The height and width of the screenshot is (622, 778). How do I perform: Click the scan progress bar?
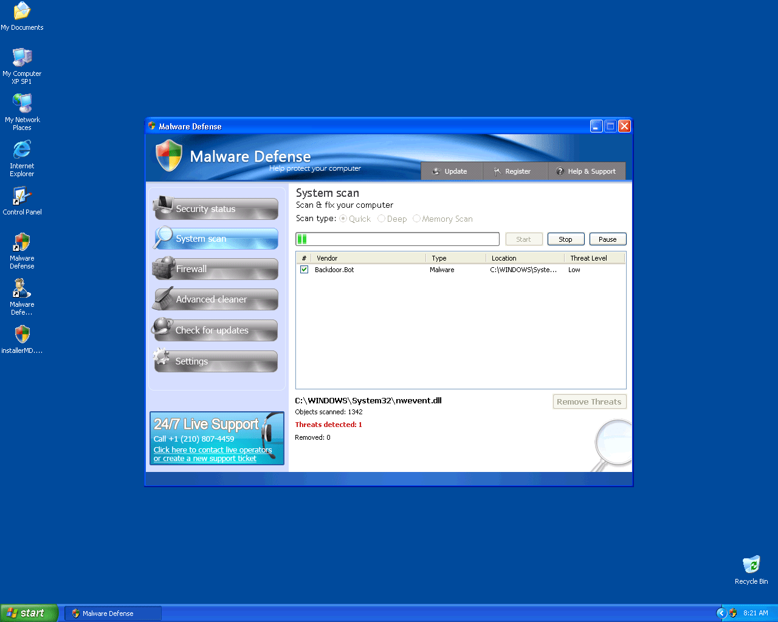398,239
